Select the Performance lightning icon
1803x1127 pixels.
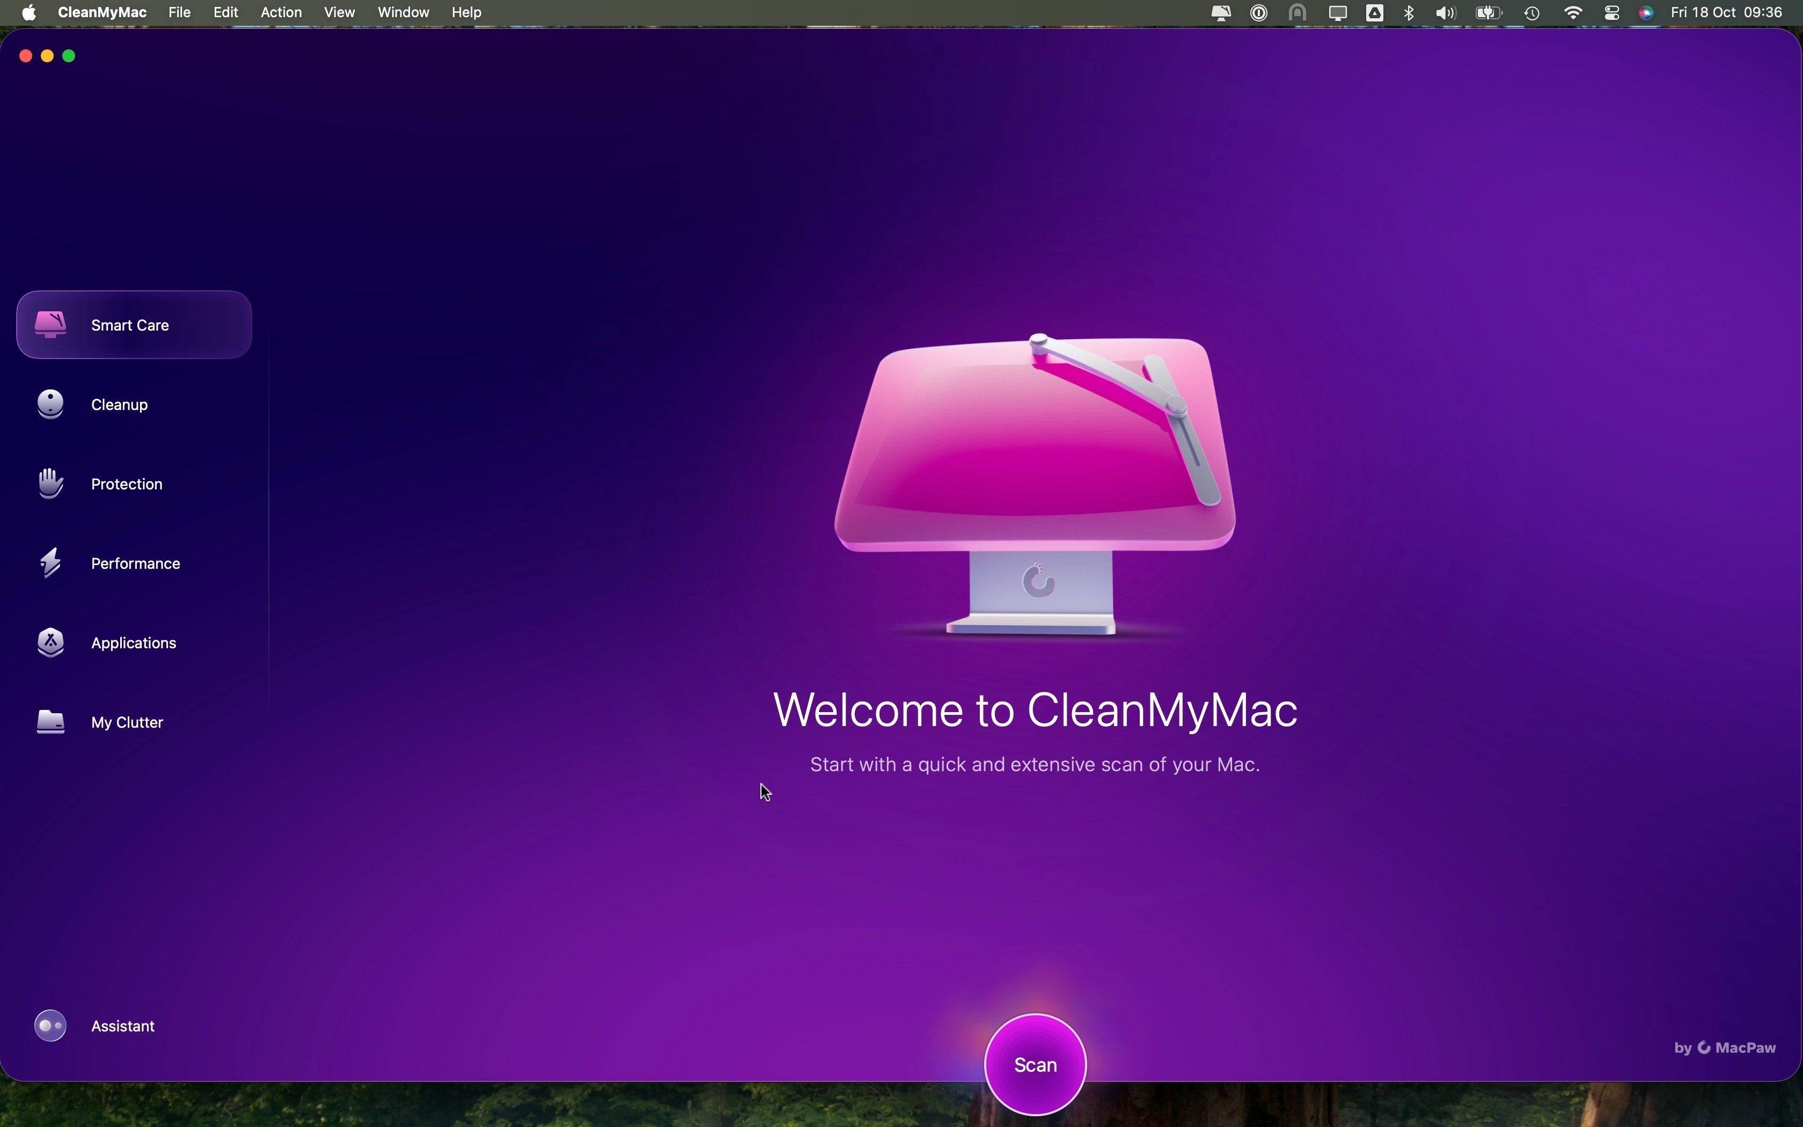pos(50,563)
